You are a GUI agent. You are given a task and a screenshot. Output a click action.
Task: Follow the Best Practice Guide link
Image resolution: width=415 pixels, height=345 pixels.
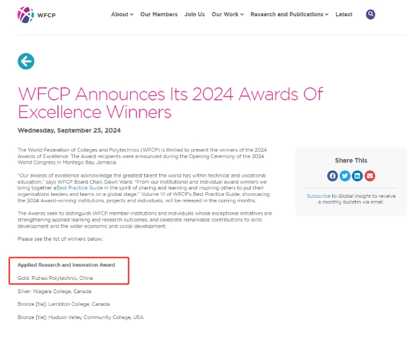pyautogui.click(x=80, y=188)
